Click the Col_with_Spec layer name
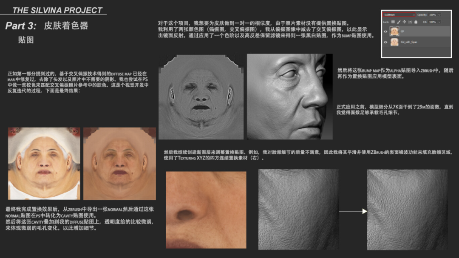This screenshot has width=459, height=258. pyautogui.click(x=409, y=42)
